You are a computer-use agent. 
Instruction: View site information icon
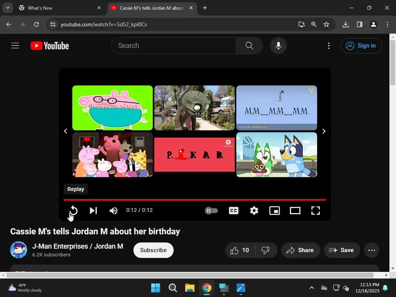coord(53,24)
